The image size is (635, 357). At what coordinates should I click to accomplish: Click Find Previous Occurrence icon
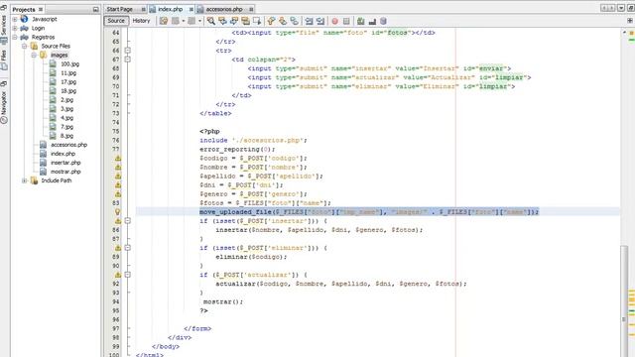pos(222,21)
